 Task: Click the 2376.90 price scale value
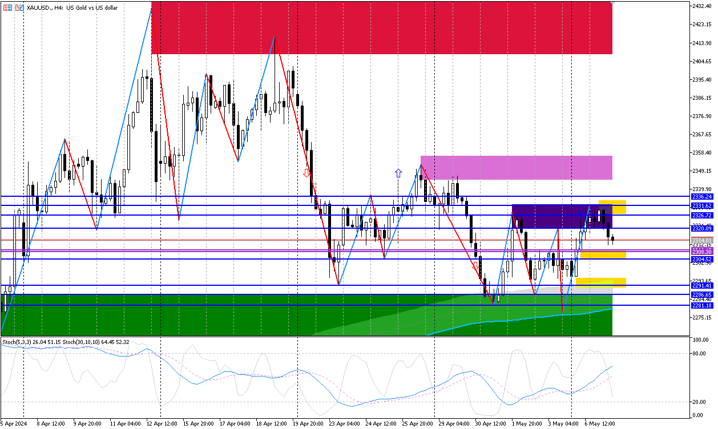pos(701,116)
